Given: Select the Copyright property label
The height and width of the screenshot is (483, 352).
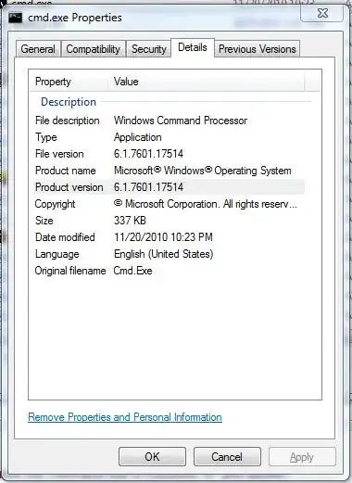Looking at the screenshot, I should point(55,204).
